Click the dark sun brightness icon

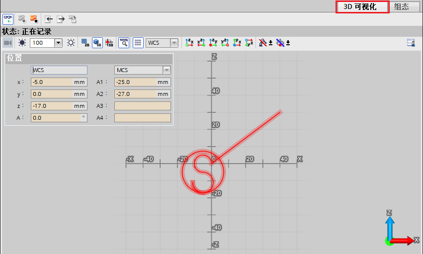pos(22,43)
